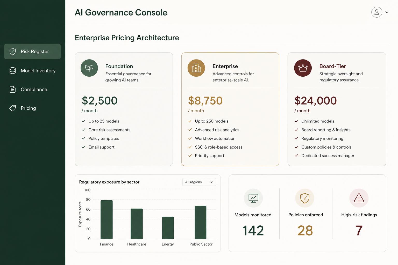Screen dimensions: 398x265
Task: Select the Enterprise plan title
Action: point(225,66)
